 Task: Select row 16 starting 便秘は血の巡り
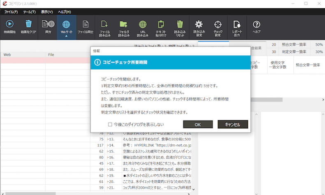(x=157, y=157)
